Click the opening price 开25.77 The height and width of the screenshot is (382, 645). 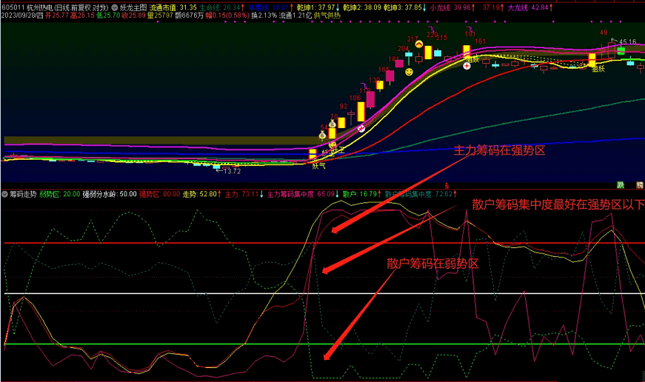[56, 16]
